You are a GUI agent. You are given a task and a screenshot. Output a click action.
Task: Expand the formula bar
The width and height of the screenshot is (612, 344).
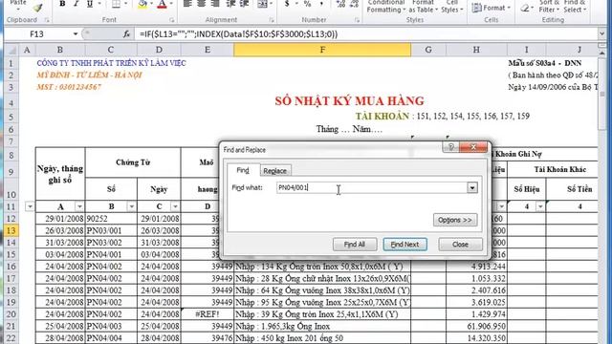pyautogui.click(x=601, y=34)
